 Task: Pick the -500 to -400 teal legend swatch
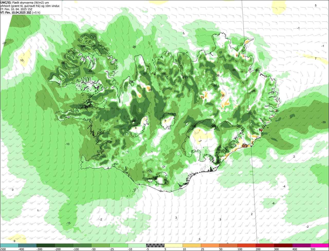pyautogui.click(x=9, y=245)
